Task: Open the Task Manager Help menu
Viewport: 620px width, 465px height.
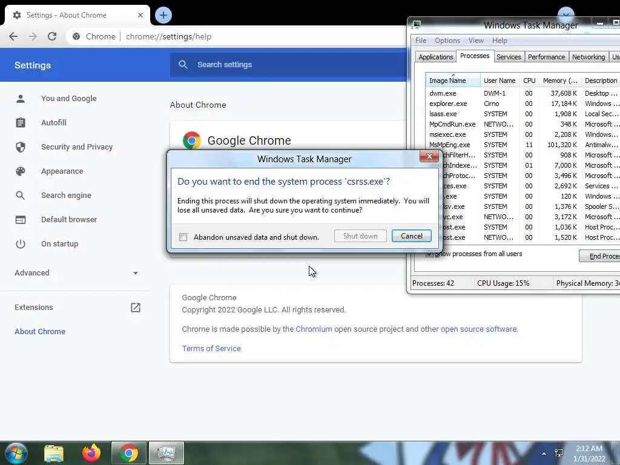Action: 500,41
